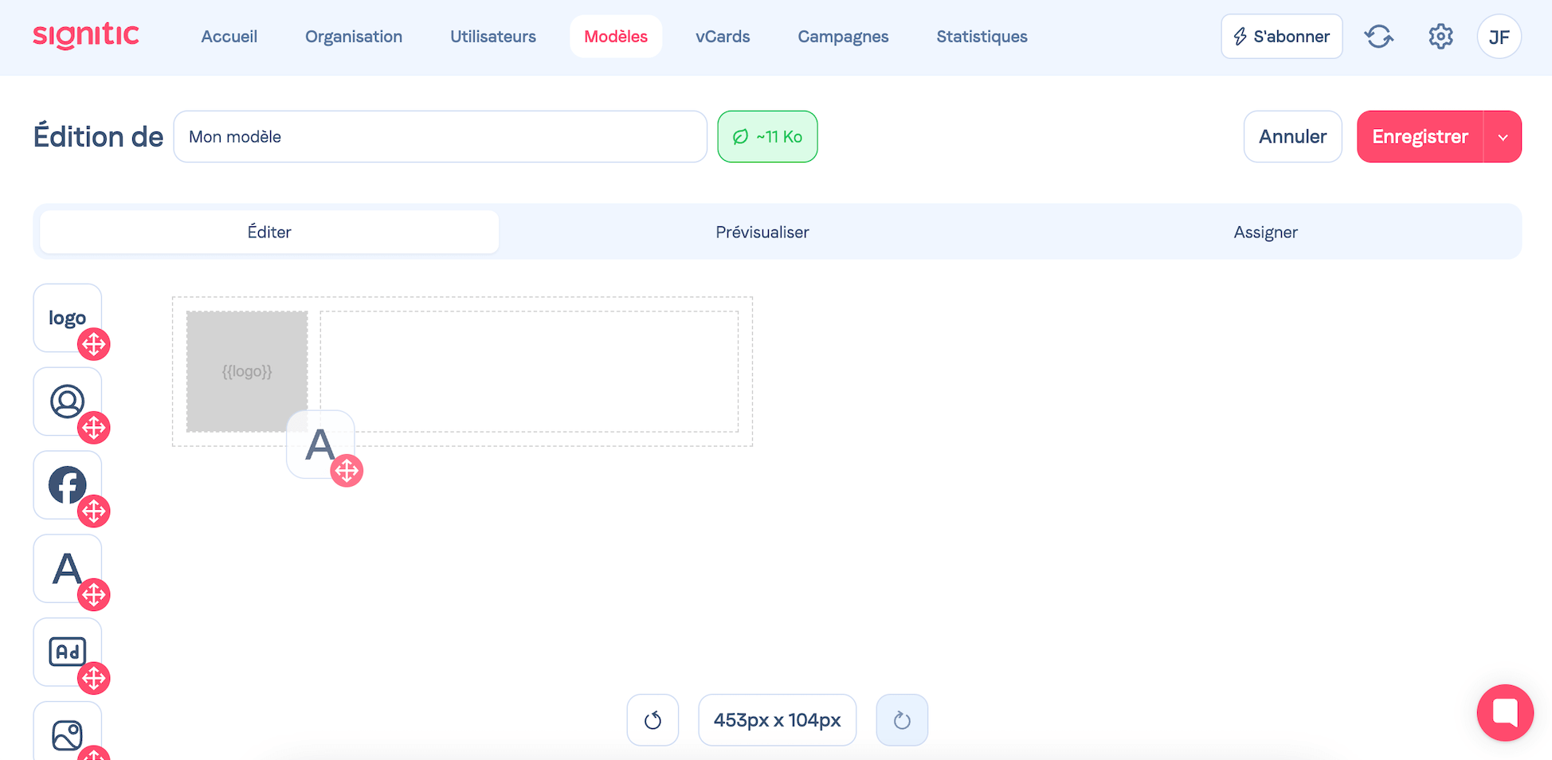
Task: Select the {{logo}} placeholder on canvas
Action: click(x=247, y=371)
